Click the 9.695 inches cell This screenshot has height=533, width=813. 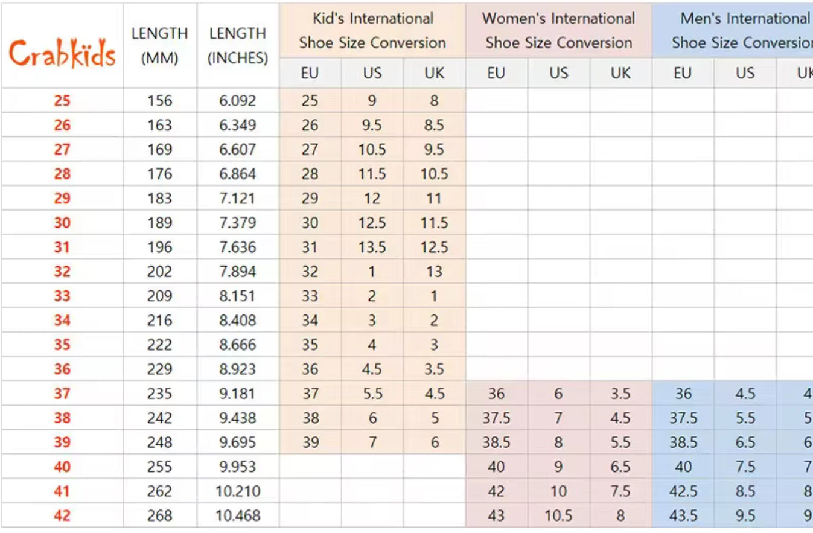pyautogui.click(x=238, y=442)
